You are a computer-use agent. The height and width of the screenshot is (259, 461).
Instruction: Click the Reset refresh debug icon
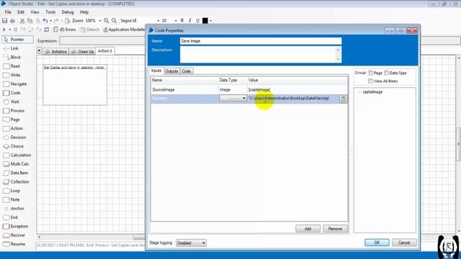(46, 29)
